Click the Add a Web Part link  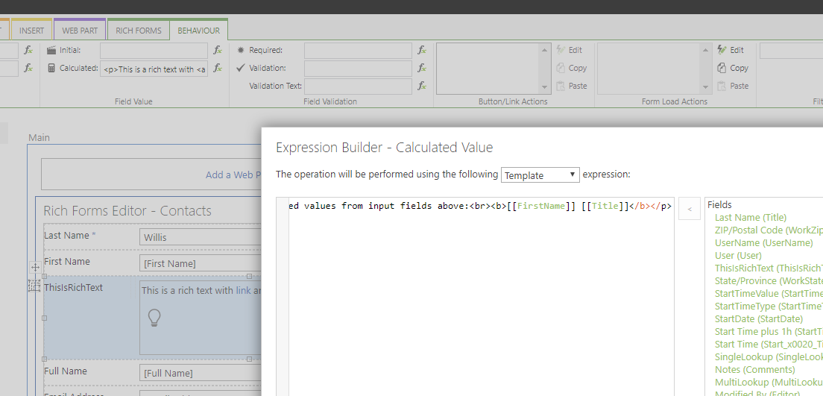coord(234,175)
